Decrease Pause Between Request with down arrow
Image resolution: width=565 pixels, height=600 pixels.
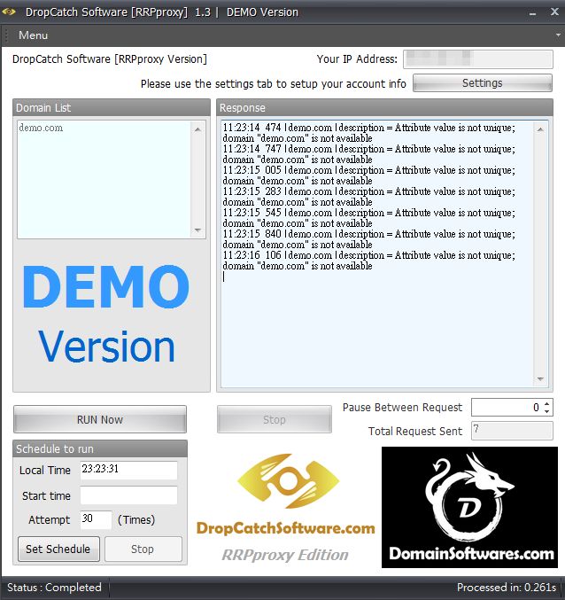point(547,411)
